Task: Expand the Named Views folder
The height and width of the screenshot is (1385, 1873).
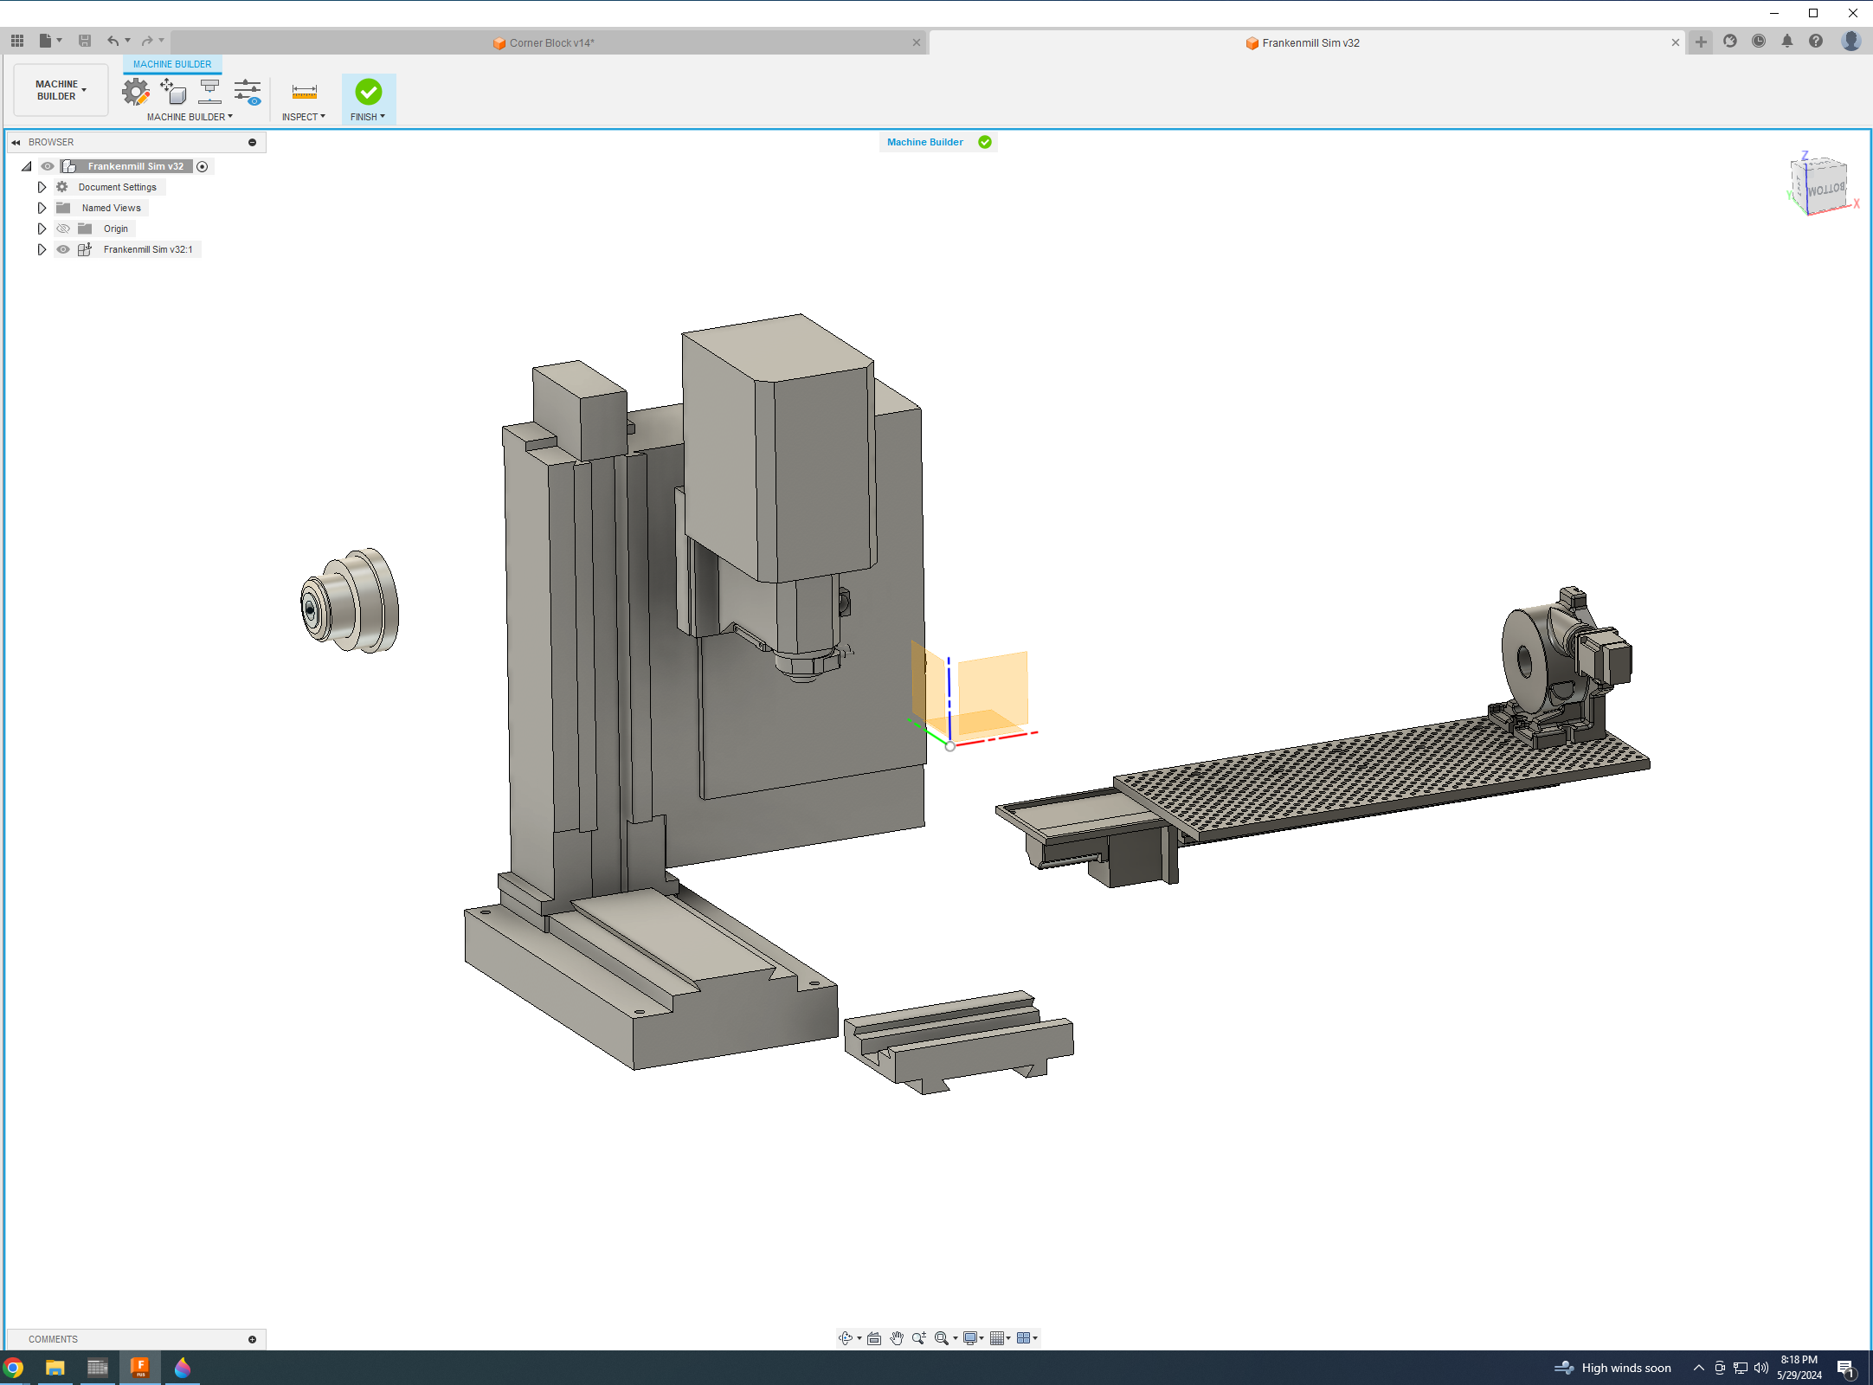Action: pos(42,208)
